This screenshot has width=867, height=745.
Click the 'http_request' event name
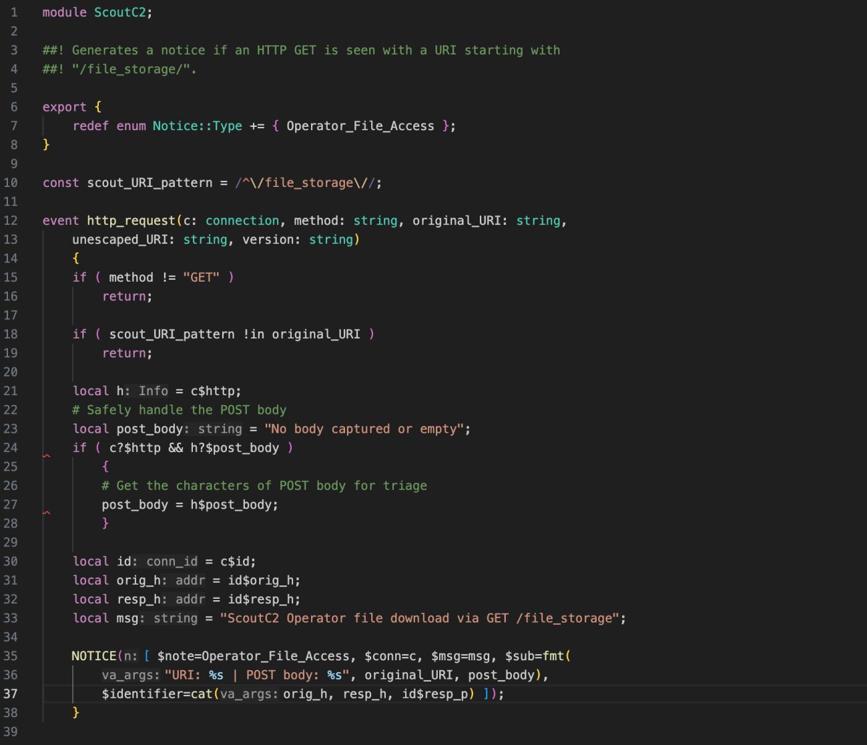coord(131,220)
